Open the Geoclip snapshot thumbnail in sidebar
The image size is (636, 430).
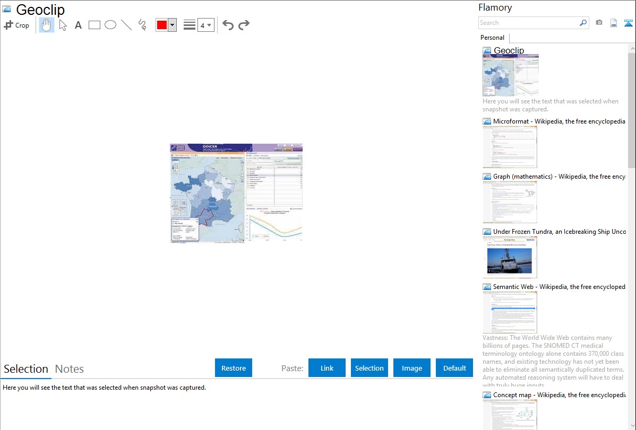(511, 75)
